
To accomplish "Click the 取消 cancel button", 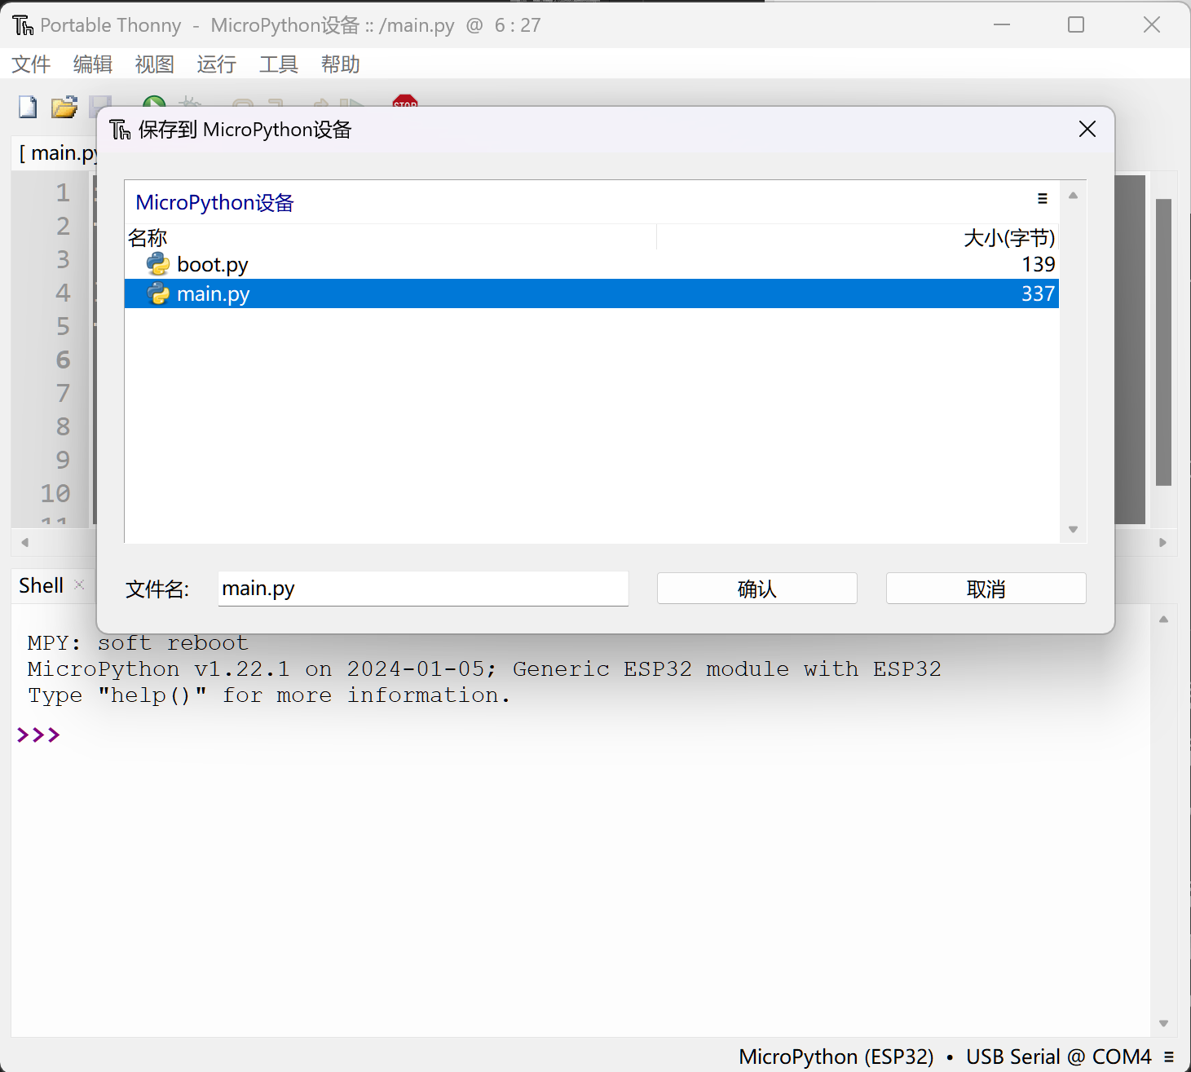I will coord(986,589).
